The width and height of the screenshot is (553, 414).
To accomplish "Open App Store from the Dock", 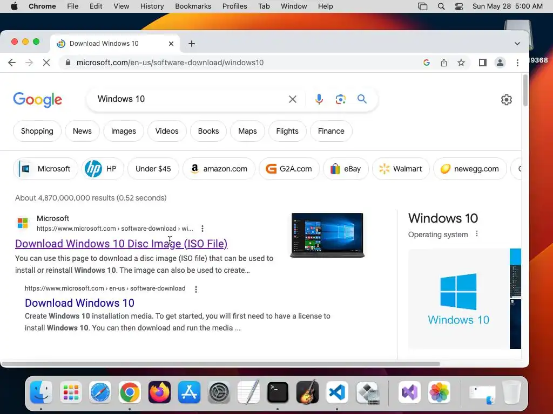I will [x=189, y=392].
